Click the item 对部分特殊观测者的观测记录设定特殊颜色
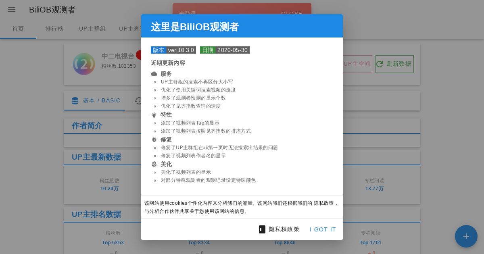 click(208, 180)
